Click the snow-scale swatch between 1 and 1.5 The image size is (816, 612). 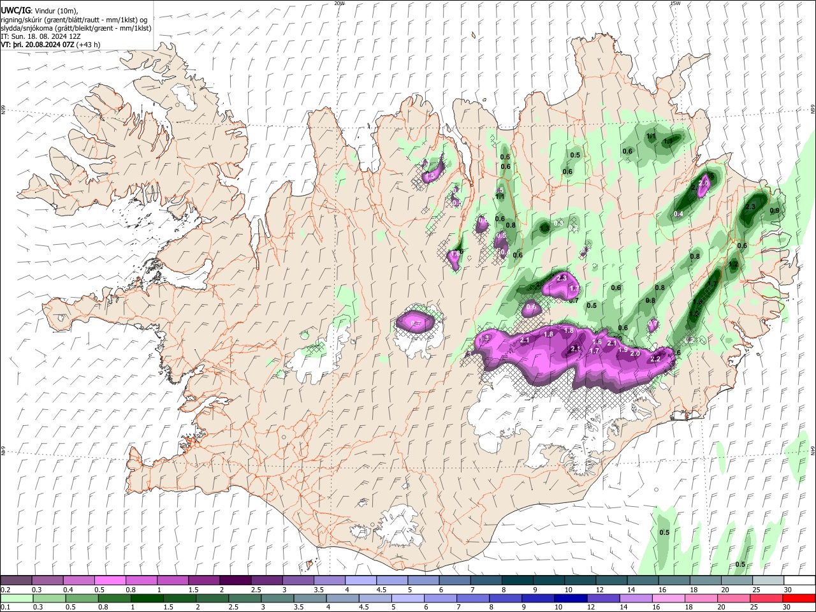coord(172,581)
